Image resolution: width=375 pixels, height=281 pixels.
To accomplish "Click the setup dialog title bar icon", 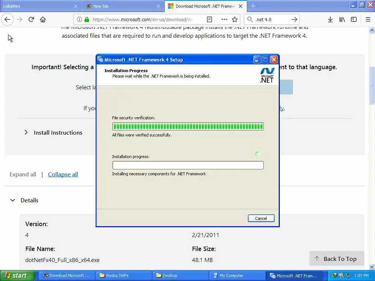I will 100,60.
